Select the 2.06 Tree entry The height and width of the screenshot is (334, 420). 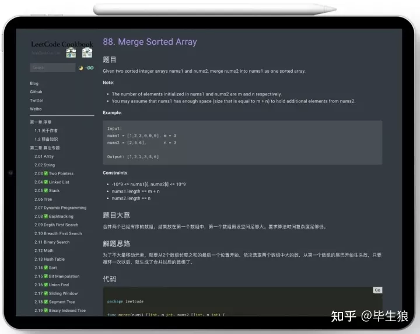[x=43, y=199]
